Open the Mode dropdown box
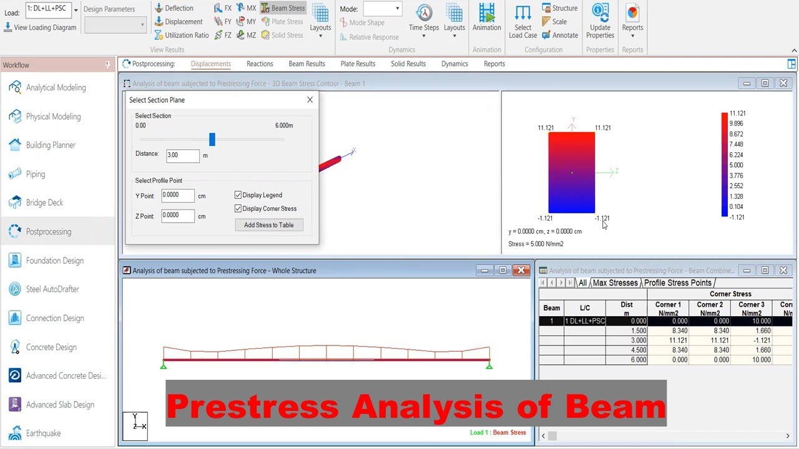This screenshot has height=449, width=799. pyautogui.click(x=382, y=9)
